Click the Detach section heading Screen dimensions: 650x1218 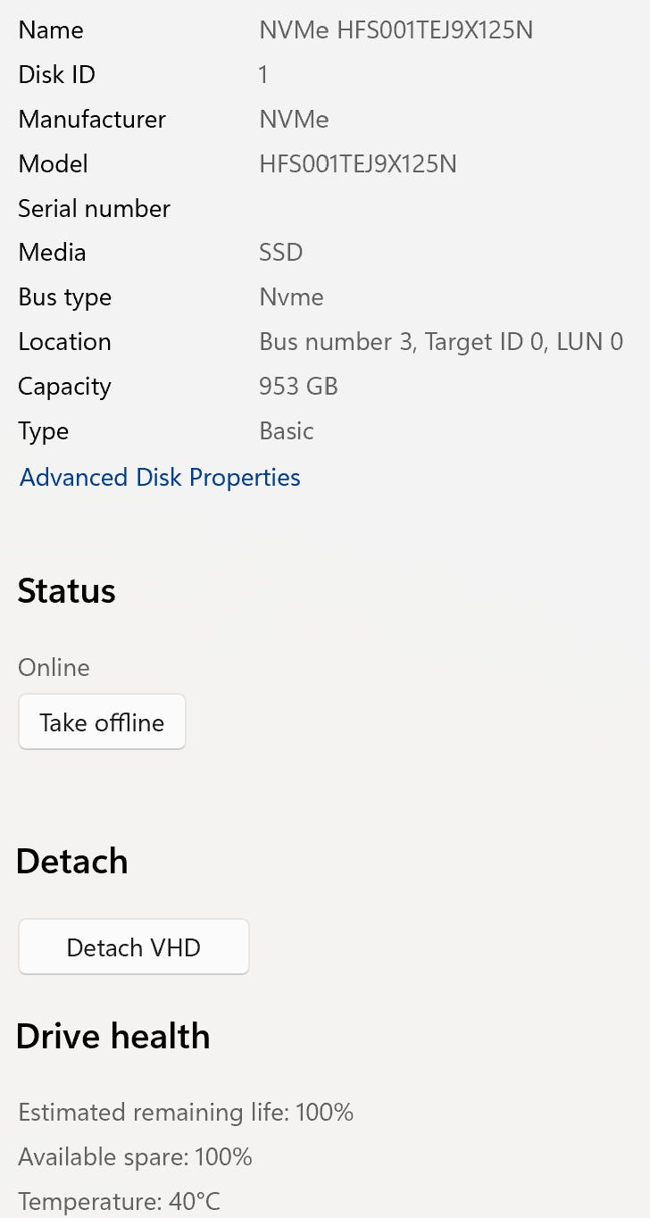point(72,862)
